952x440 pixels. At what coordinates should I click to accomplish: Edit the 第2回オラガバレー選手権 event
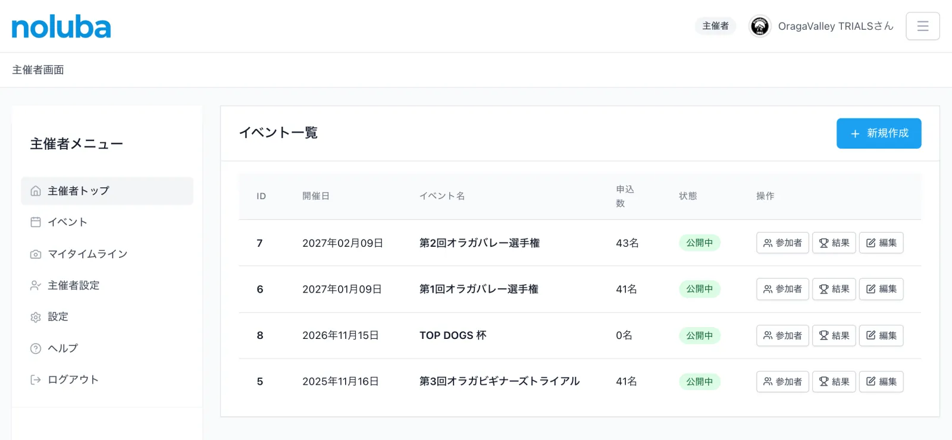coord(881,243)
